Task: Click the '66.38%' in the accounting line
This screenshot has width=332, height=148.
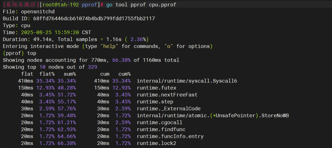Action: tap(121, 60)
